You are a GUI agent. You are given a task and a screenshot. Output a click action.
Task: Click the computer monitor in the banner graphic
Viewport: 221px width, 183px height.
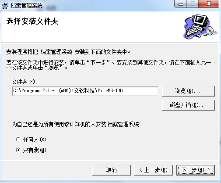(201, 20)
